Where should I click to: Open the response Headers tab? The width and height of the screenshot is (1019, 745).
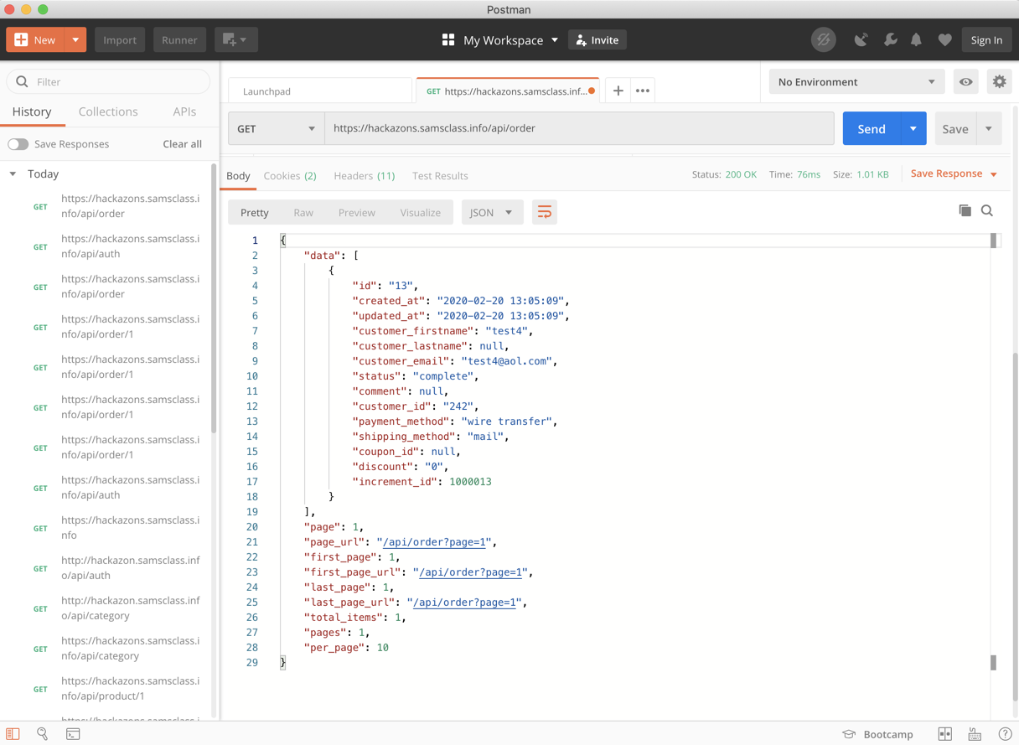click(364, 176)
